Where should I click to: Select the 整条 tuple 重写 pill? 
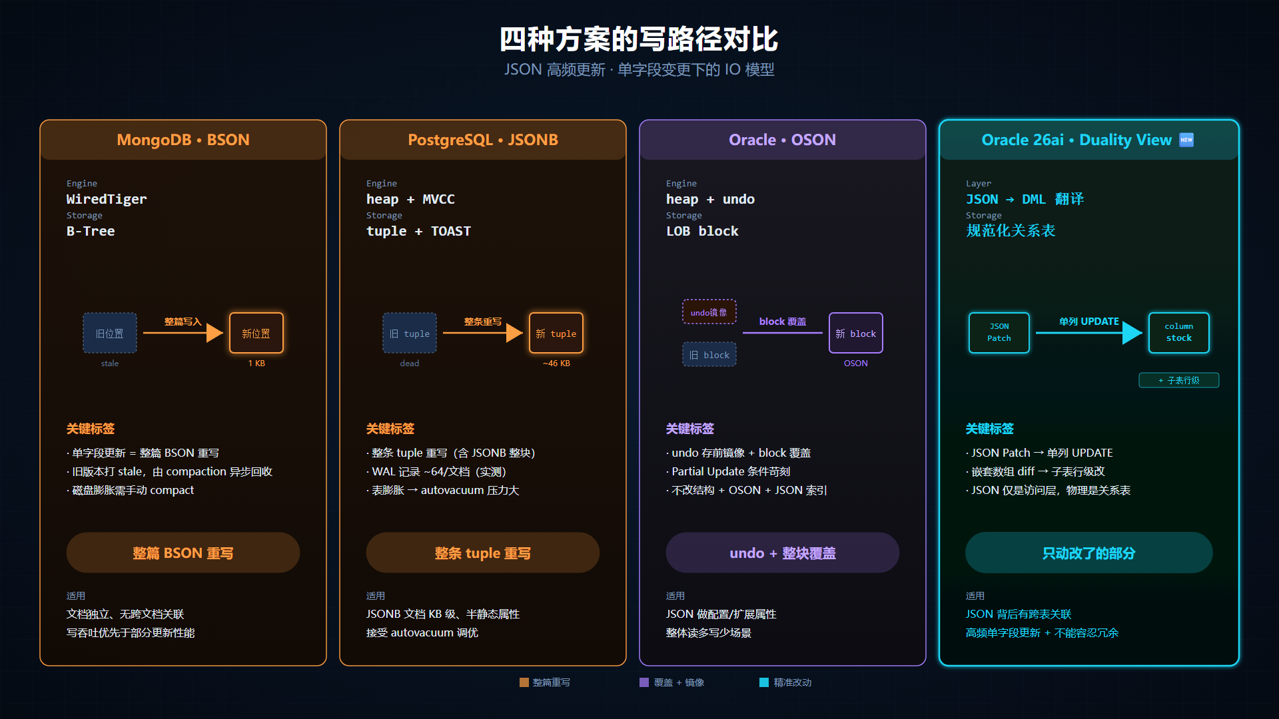click(x=483, y=553)
